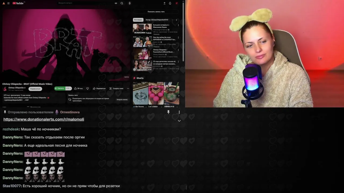Open download quality dropdown beside 'Скачать'

pos(68,88)
